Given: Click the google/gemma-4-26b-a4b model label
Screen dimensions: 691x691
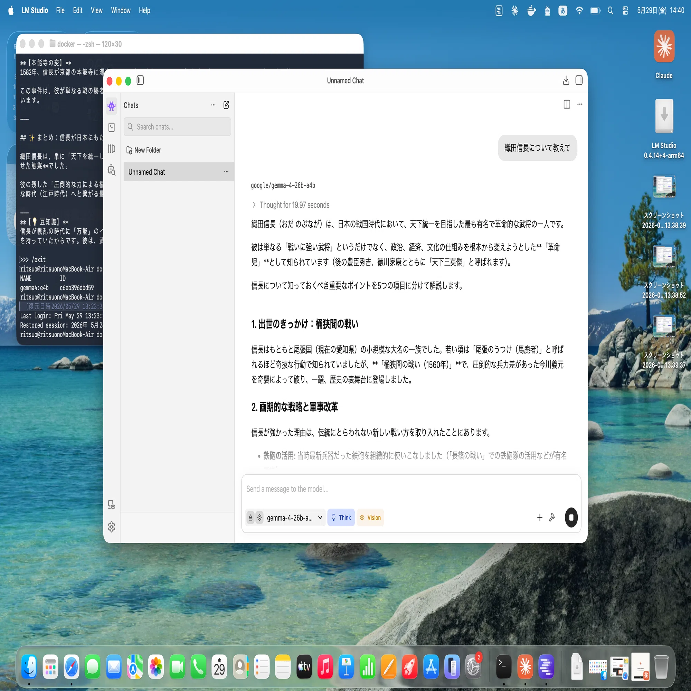Looking at the screenshot, I should [x=283, y=185].
